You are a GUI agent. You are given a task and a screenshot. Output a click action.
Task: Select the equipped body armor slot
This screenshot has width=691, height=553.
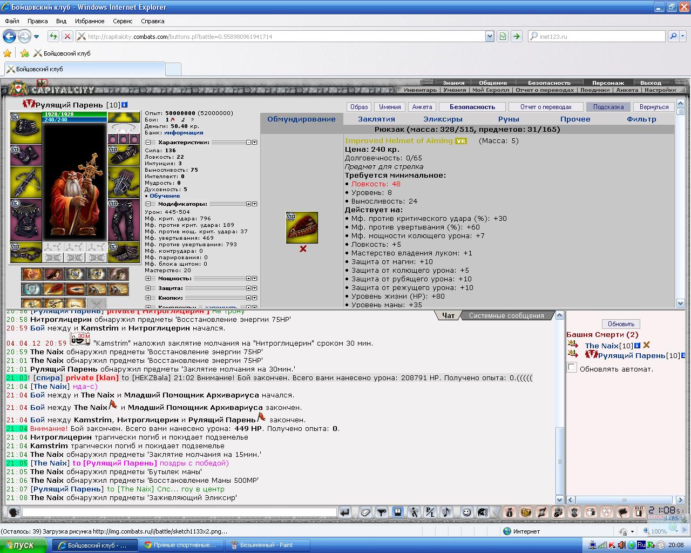[26, 220]
